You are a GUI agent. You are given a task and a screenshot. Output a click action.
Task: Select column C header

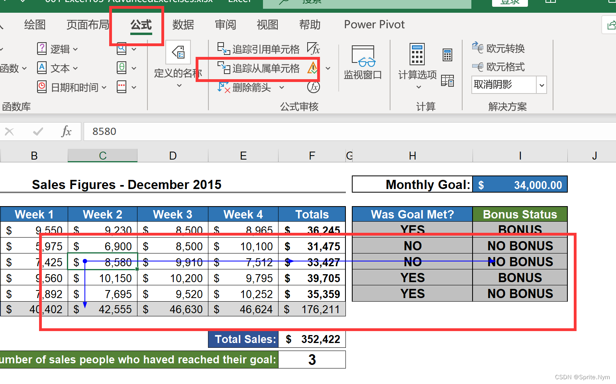tap(103, 156)
